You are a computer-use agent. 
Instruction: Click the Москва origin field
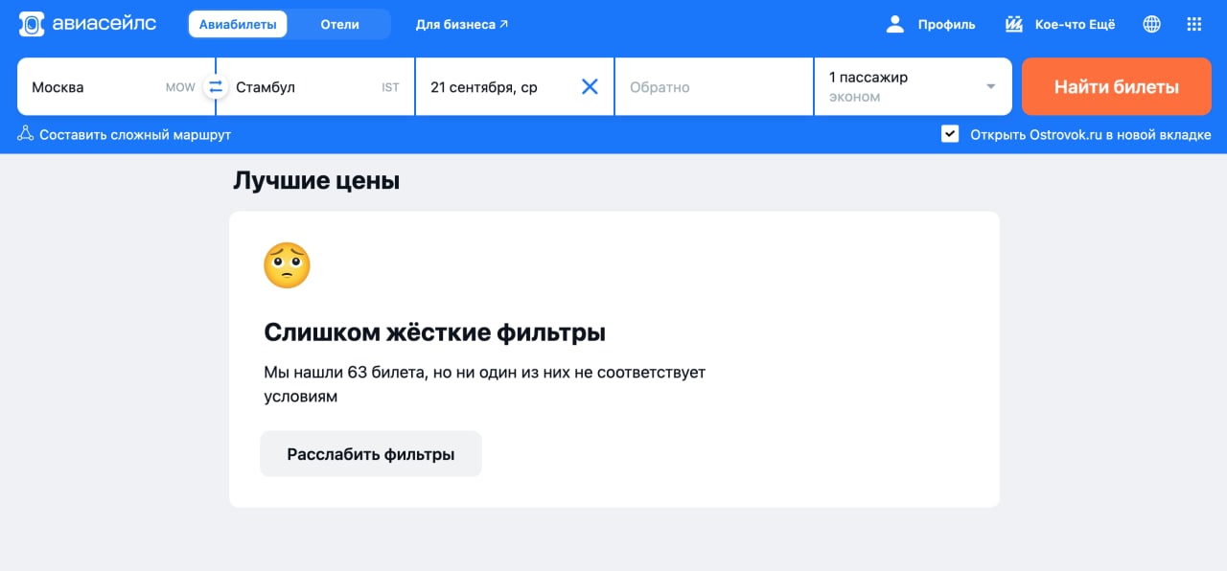pyautogui.click(x=96, y=87)
